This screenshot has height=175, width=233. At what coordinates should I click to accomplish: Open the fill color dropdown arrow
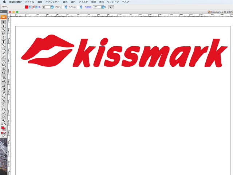[29, 7]
